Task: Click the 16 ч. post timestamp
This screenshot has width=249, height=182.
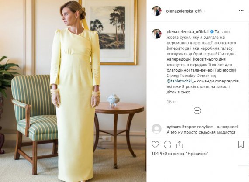Action: point(171,102)
